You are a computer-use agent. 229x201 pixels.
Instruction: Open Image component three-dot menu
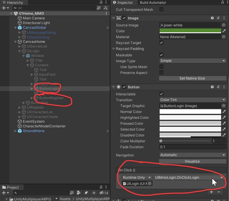pyautogui.click(x=224, y=18)
